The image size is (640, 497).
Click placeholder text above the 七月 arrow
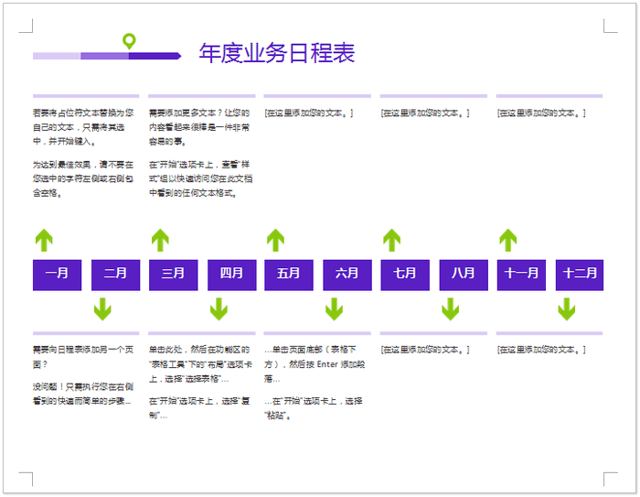[425, 113]
